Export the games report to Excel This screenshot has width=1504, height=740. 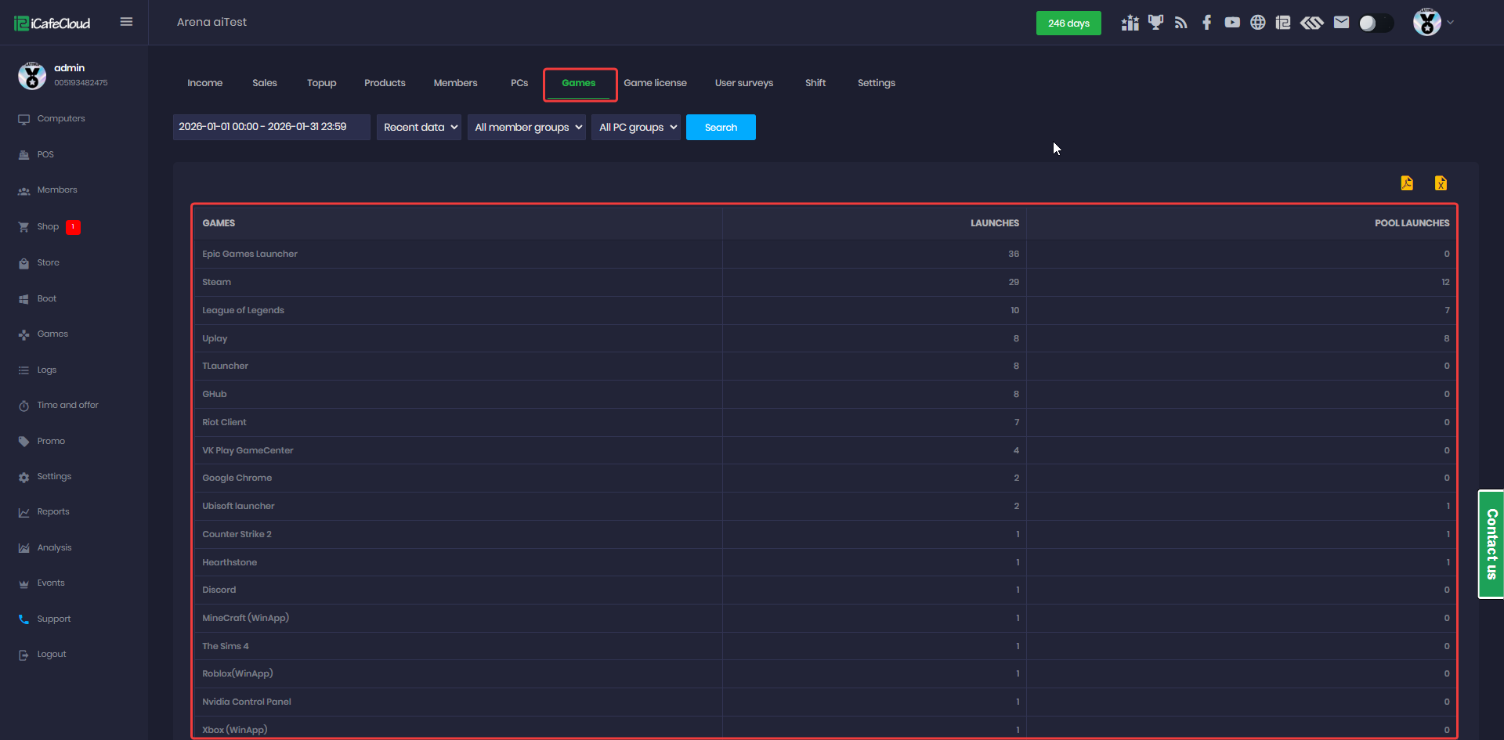(1441, 183)
